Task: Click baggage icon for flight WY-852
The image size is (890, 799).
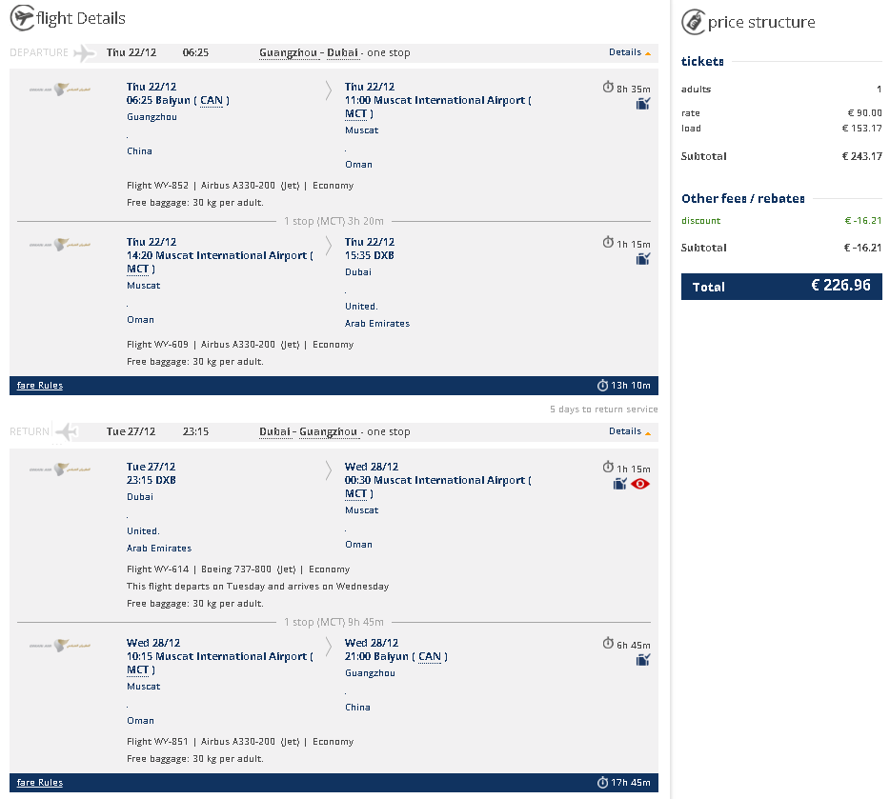Action: click(642, 104)
